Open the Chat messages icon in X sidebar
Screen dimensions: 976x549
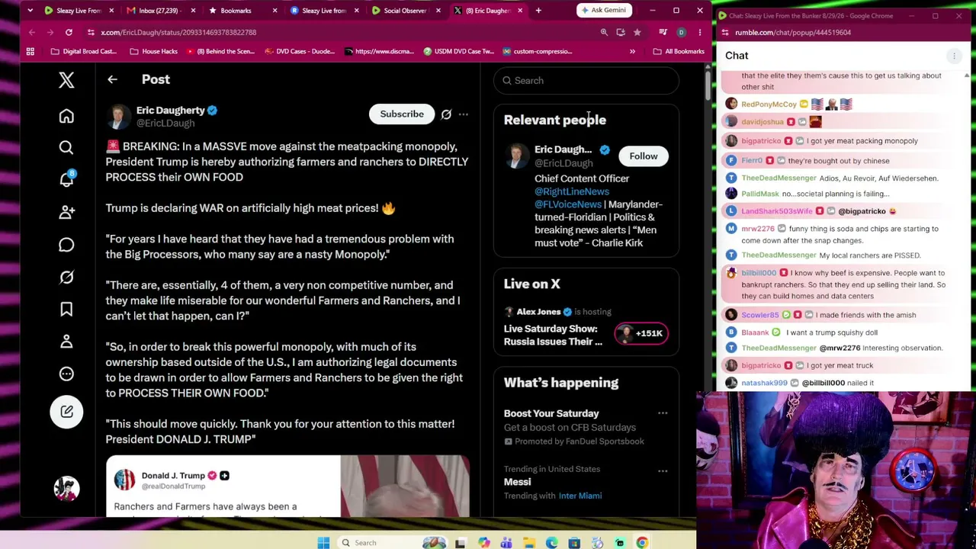coord(66,245)
